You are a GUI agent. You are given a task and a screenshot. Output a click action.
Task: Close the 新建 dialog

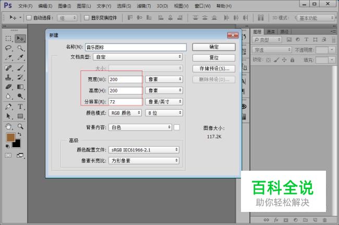click(x=233, y=35)
